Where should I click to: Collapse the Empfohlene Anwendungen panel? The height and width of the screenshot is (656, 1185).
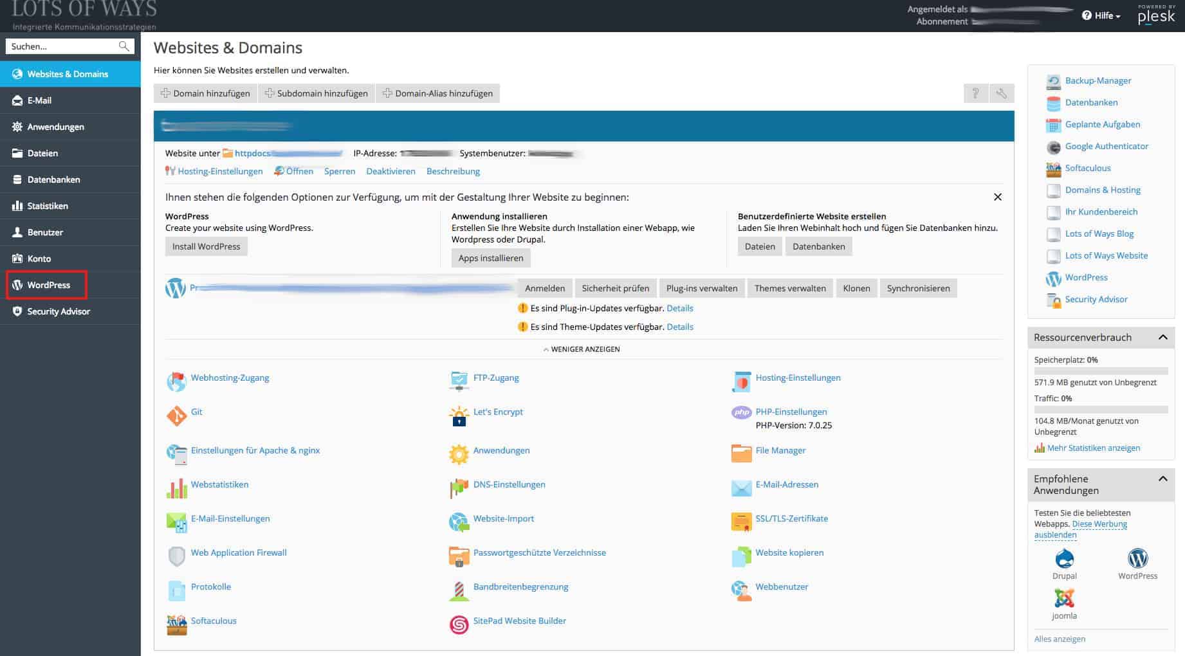tap(1163, 478)
